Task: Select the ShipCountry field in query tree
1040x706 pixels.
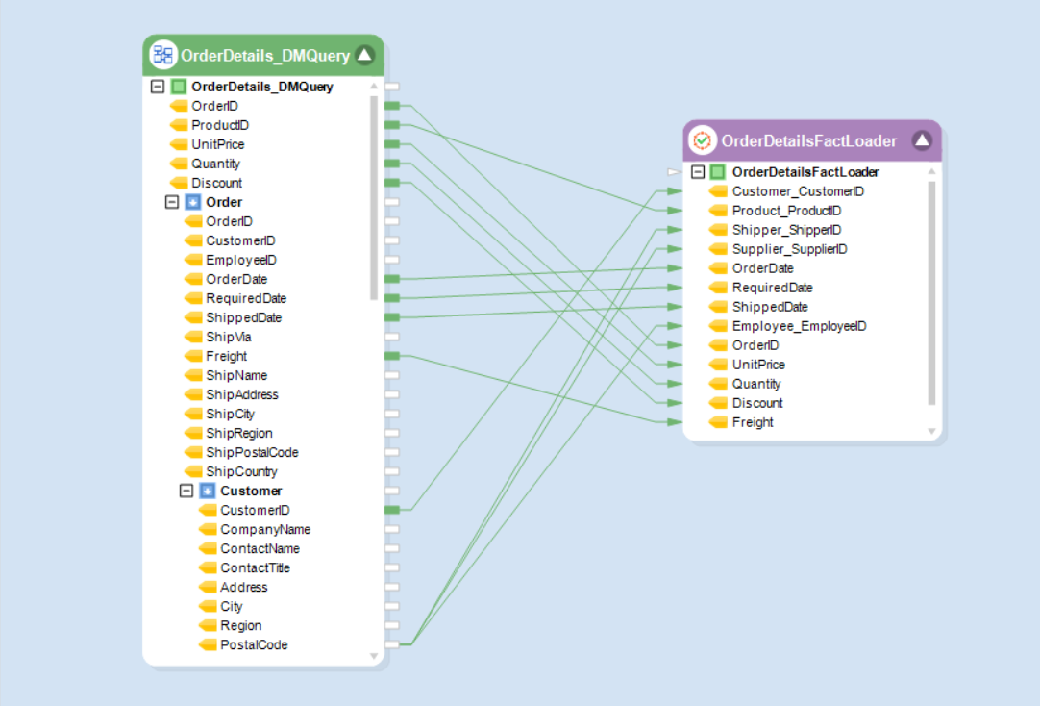Action: pyautogui.click(x=241, y=471)
